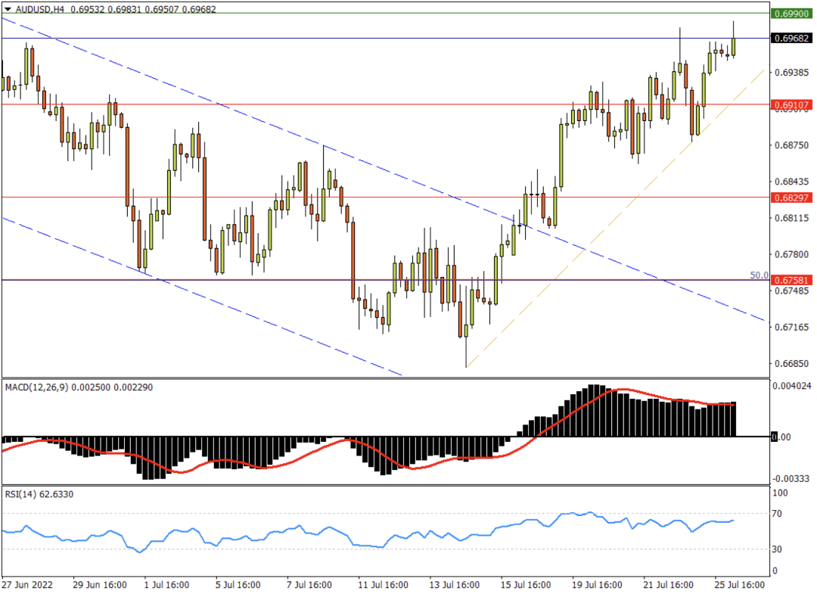Open the chart menu triangle beside AUDUSD,H4

click(x=8, y=9)
